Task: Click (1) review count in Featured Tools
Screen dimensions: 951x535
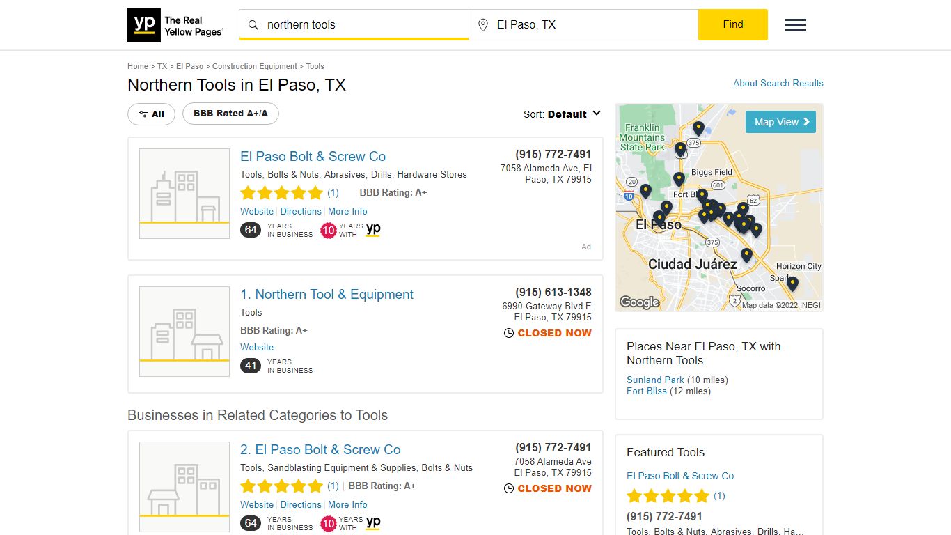Action: (x=719, y=496)
